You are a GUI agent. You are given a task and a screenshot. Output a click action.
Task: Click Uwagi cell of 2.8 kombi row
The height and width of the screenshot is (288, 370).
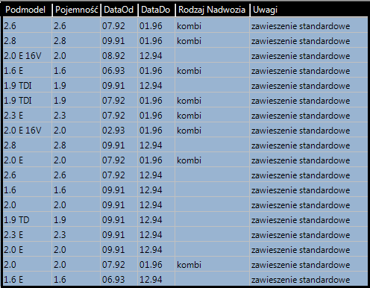pos(309,40)
